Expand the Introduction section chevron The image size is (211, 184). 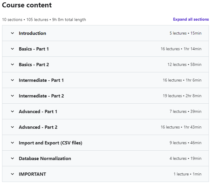coord(12,33)
